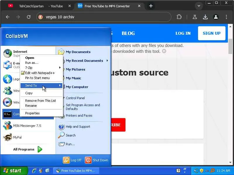Open the green up-arrow Legacy update icon
The height and width of the screenshot is (175, 234).
[x=8, y=79]
